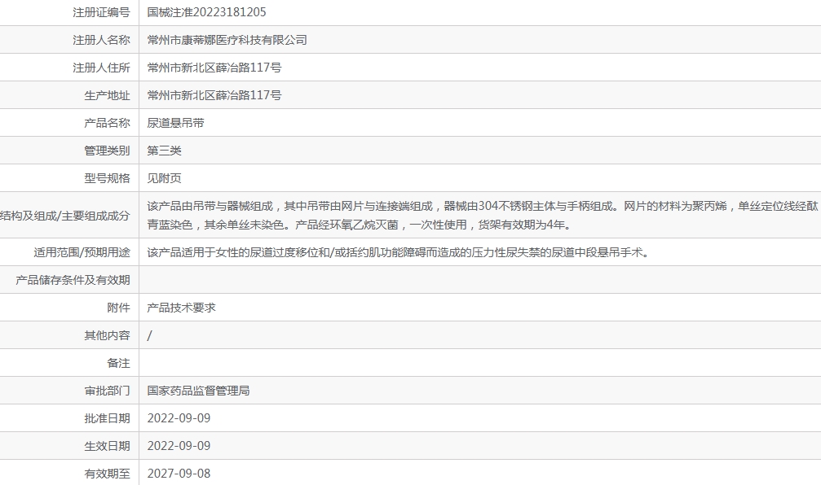
Task: Click the 适用范围/预期用途 label
Action: [82, 252]
